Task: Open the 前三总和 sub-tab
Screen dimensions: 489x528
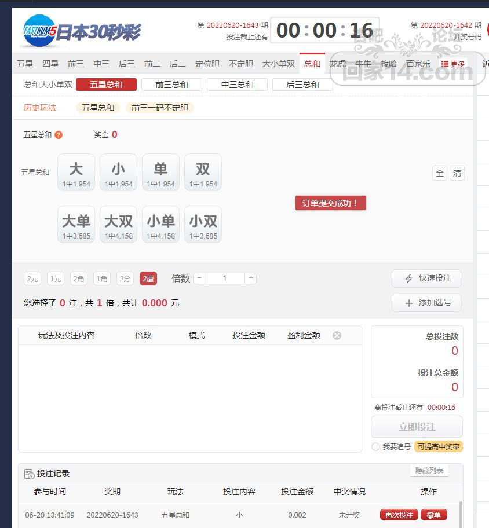Action: 171,85
